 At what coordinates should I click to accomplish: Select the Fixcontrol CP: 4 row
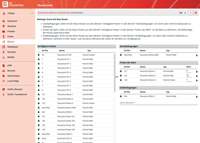75,72
